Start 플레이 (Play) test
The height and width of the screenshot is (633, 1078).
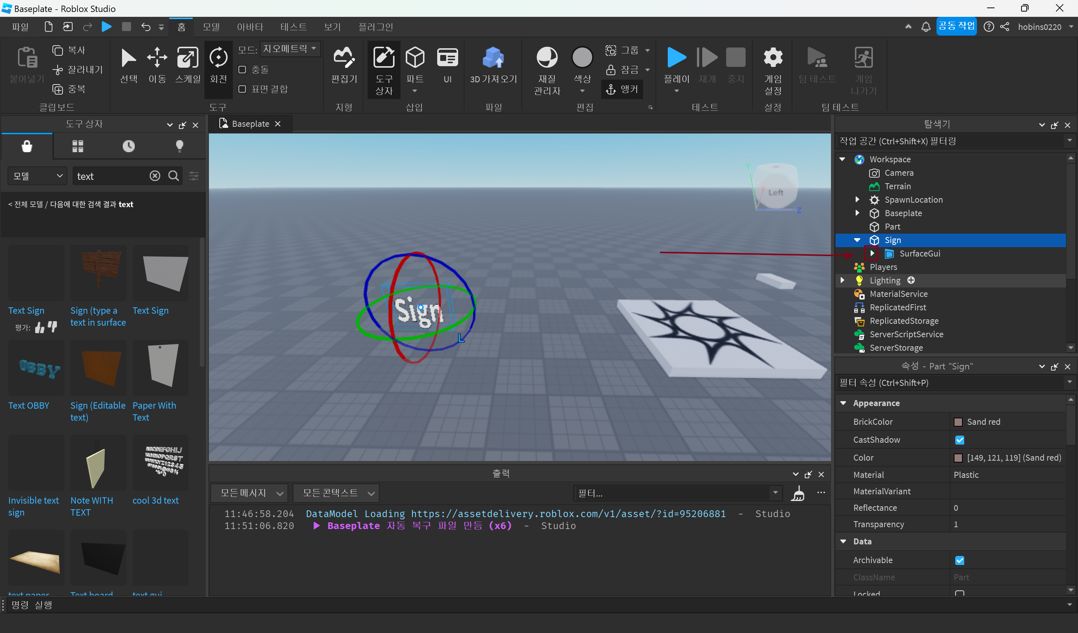(676, 65)
